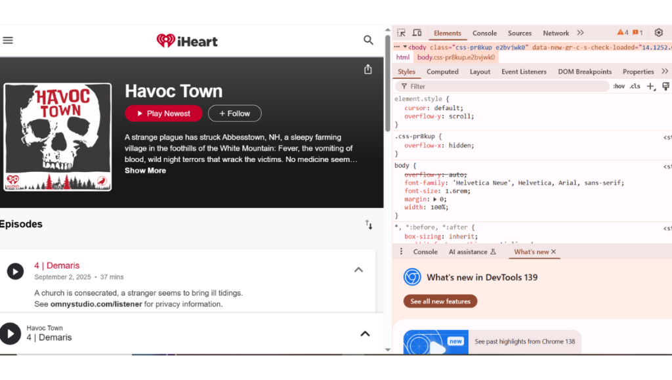Image resolution: width=672 pixels, height=380 pixels.
Task: Click the element.style selector
Action: (x=418, y=99)
